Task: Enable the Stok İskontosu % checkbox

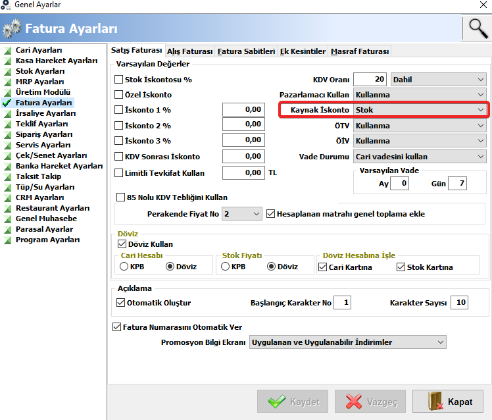Action: click(x=118, y=80)
